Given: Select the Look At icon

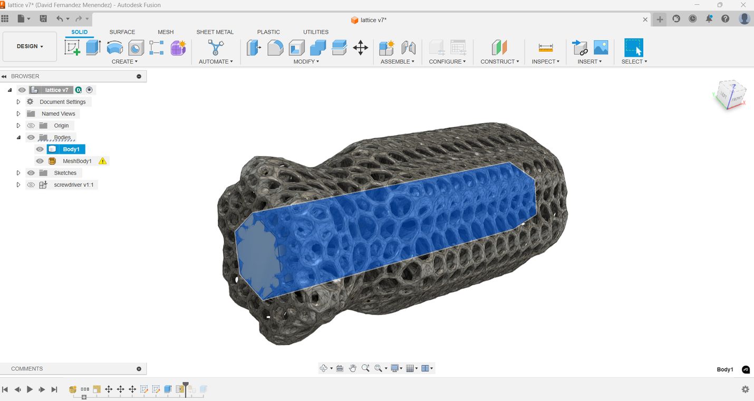Looking at the screenshot, I should pos(340,368).
